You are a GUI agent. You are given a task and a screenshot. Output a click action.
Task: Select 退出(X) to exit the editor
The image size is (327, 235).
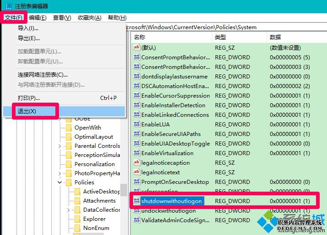pyautogui.click(x=64, y=111)
